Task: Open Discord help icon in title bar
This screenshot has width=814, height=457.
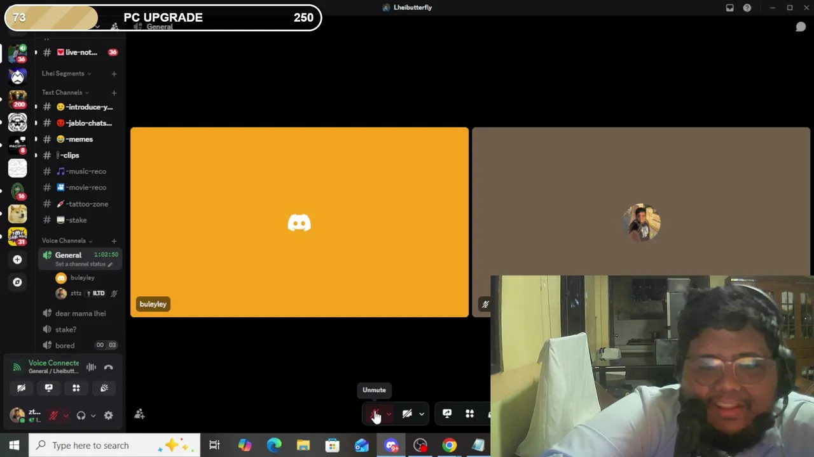Action: click(747, 8)
